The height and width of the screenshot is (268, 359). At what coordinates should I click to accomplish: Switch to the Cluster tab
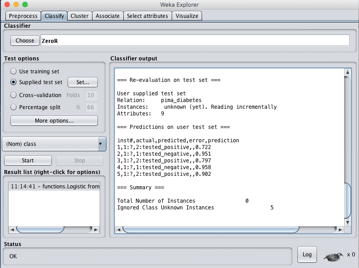(80, 16)
